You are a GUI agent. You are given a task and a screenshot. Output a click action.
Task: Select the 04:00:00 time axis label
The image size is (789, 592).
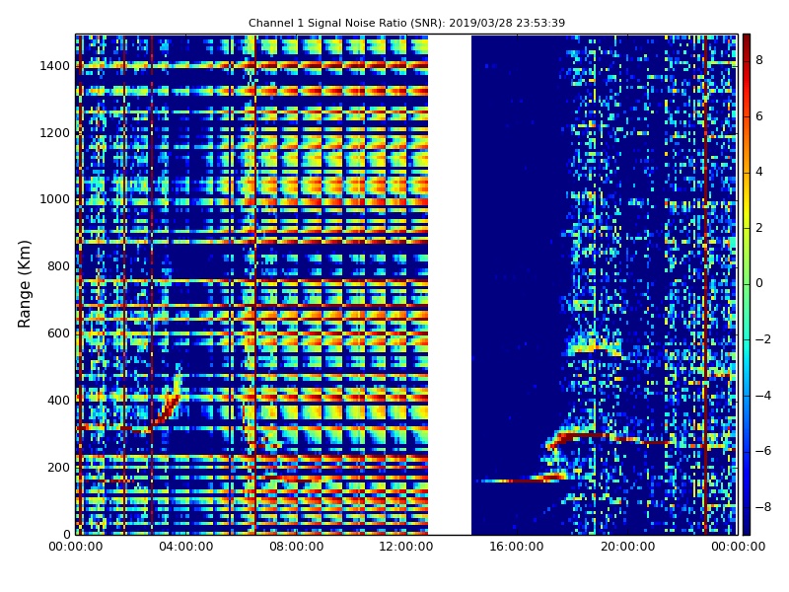185,547
